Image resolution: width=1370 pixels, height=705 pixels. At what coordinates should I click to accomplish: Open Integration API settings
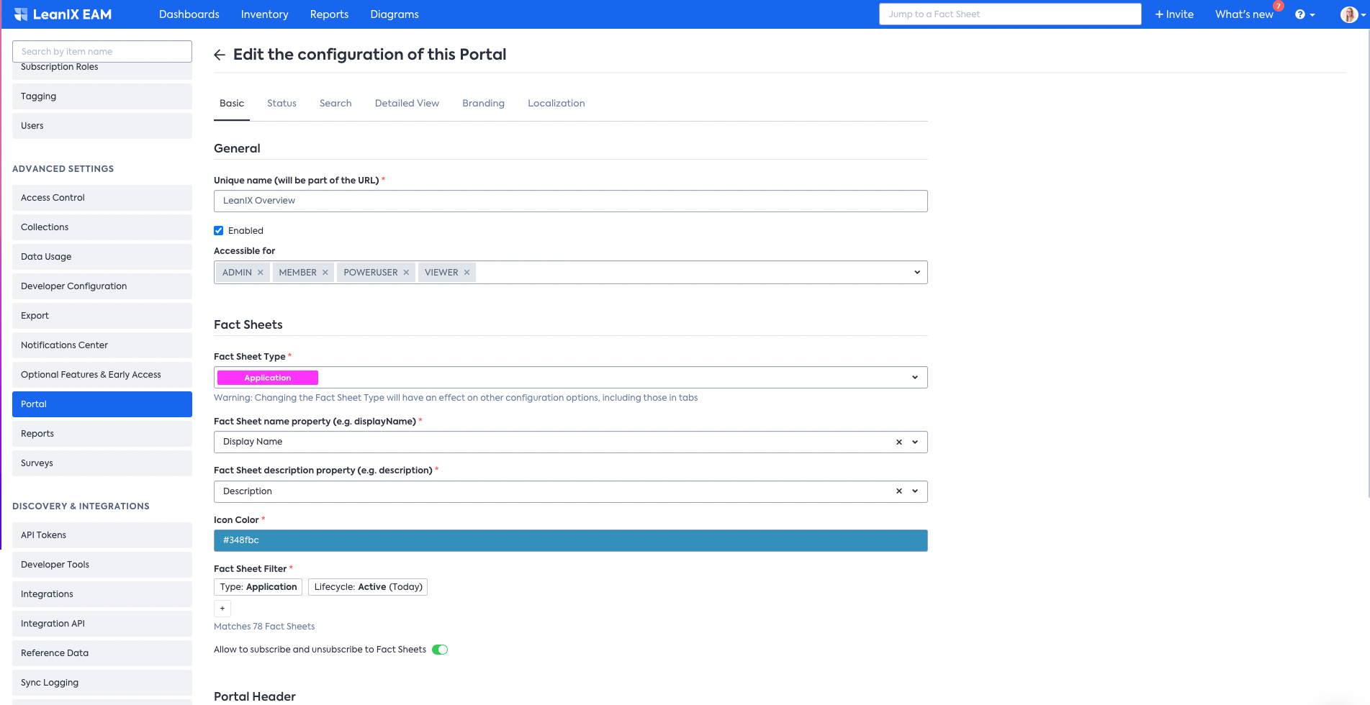102,624
